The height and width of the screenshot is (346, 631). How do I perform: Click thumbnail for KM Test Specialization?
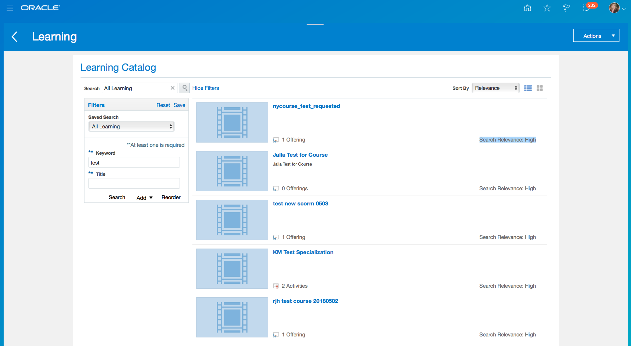[x=232, y=269]
